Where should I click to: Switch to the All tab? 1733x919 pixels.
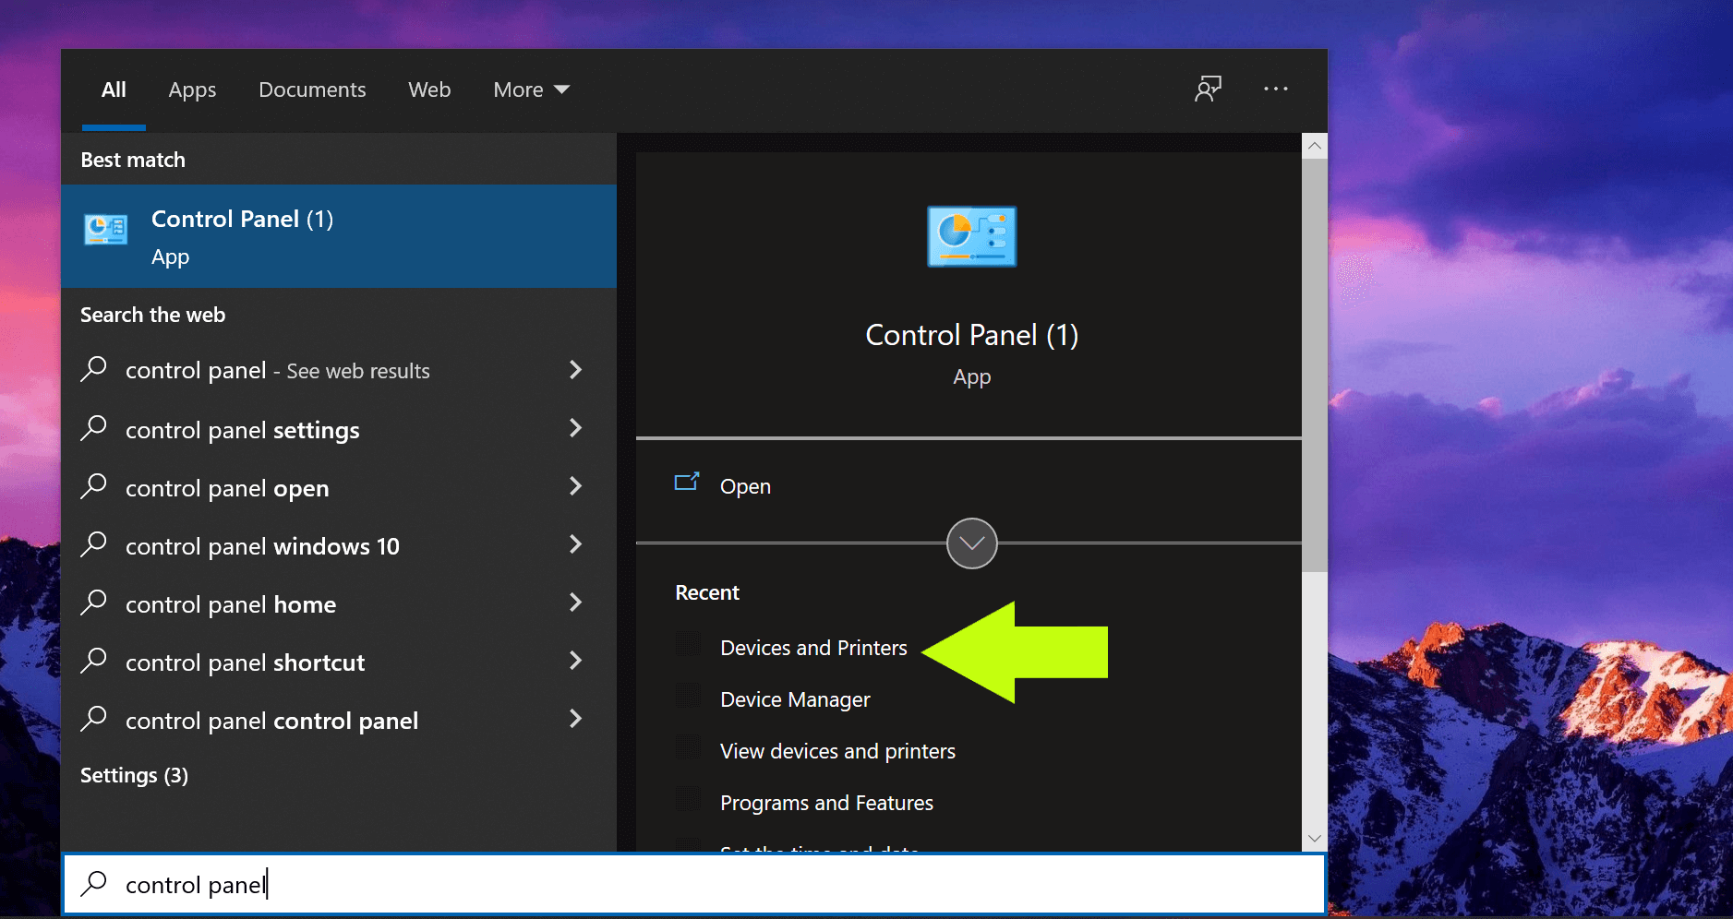[114, 90]
